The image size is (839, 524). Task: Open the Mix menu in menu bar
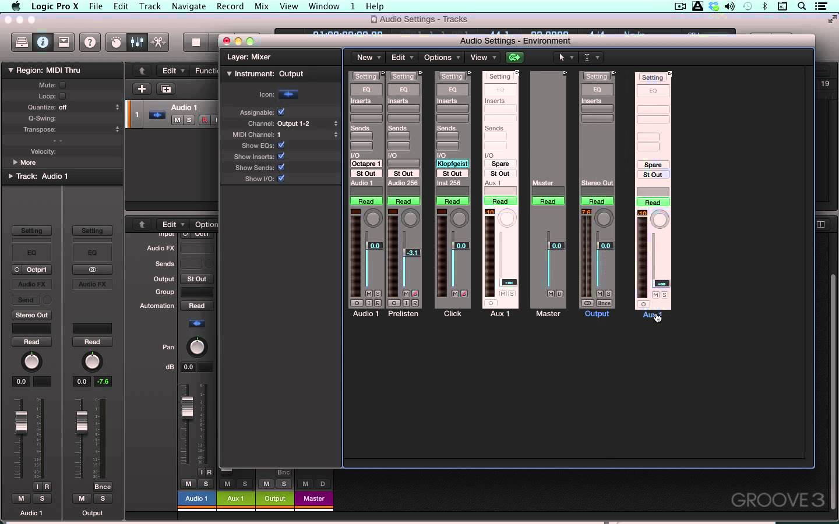click(262, 6)
